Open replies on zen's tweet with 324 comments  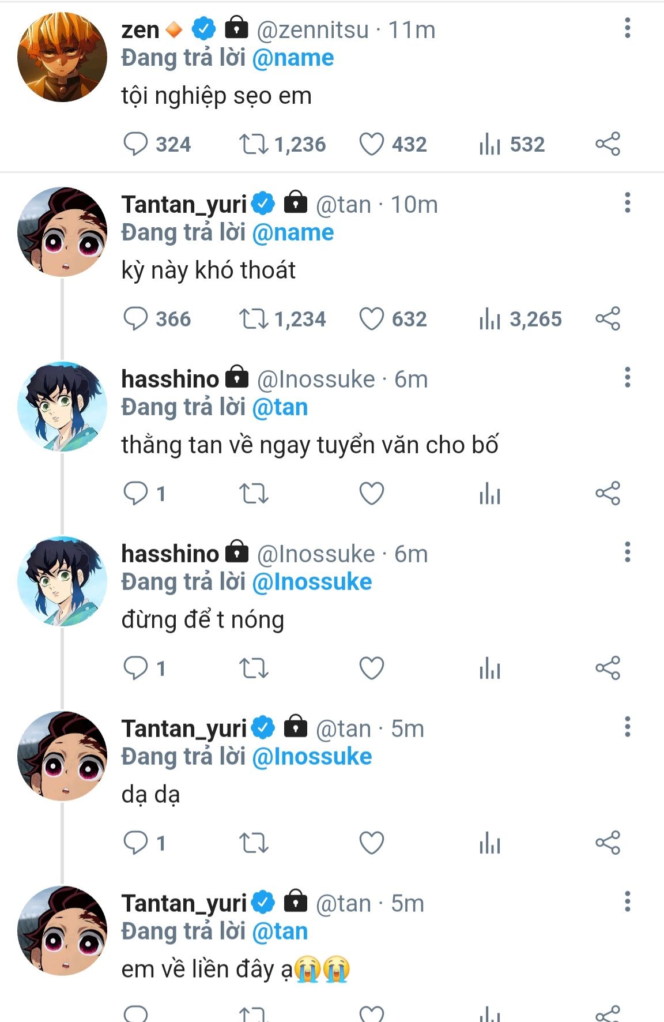(x=136, y=144)
